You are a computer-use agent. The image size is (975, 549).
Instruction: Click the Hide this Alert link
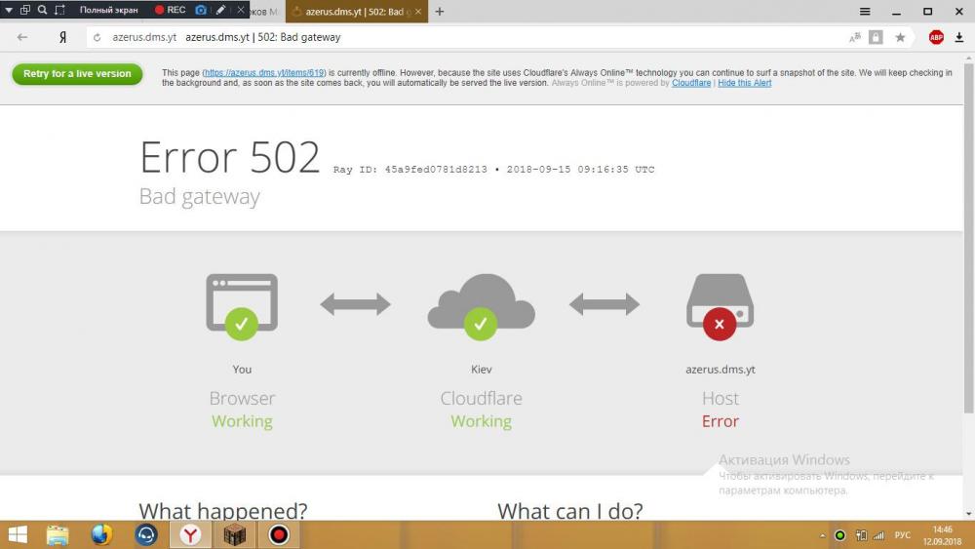click(745, 84)
